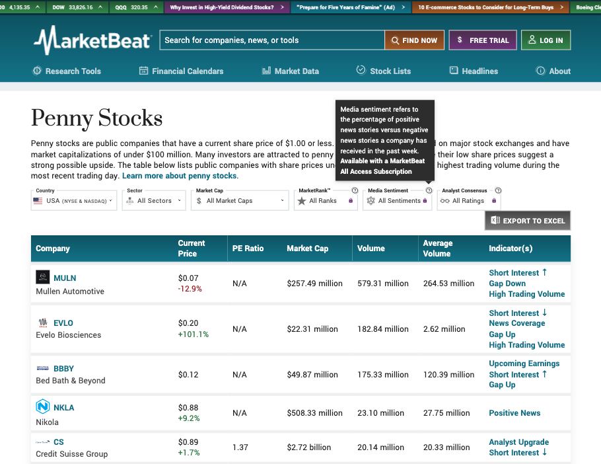Open the Country dropdown filter

73,201
